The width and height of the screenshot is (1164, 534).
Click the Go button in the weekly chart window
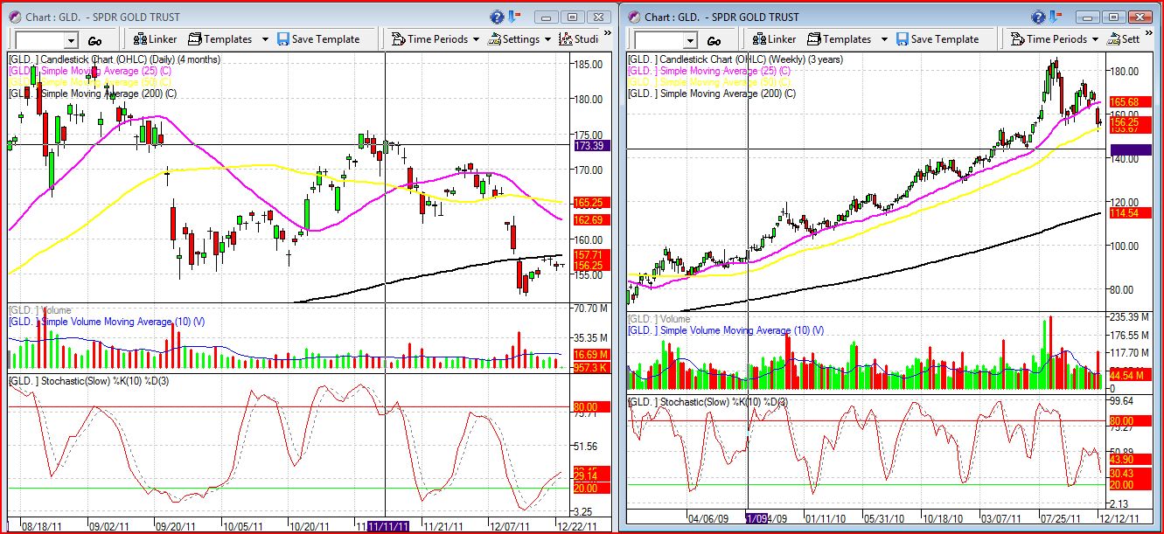coord(714,40)
